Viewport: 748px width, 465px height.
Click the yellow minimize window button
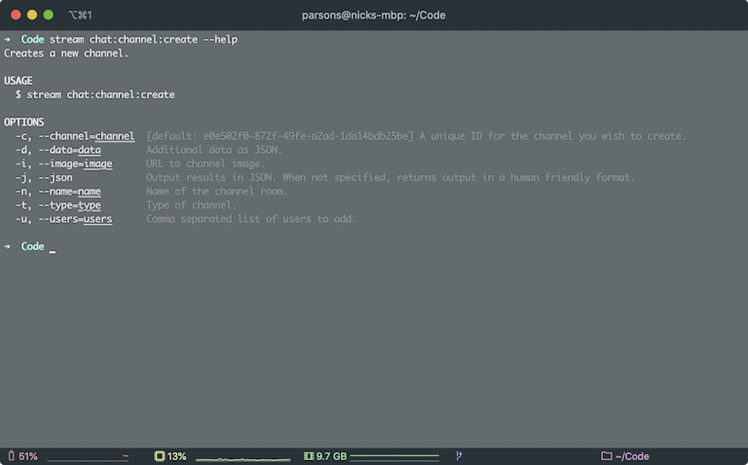tap(32, 15)
